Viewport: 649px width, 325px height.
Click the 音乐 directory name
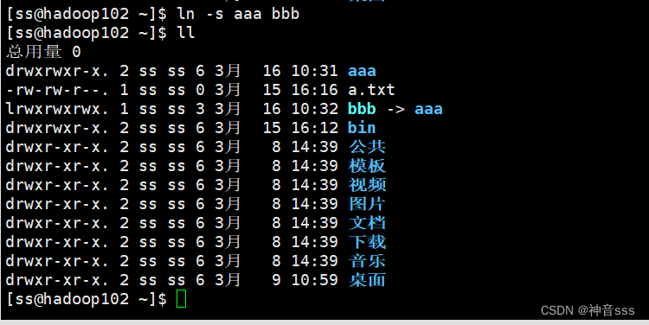367,261
